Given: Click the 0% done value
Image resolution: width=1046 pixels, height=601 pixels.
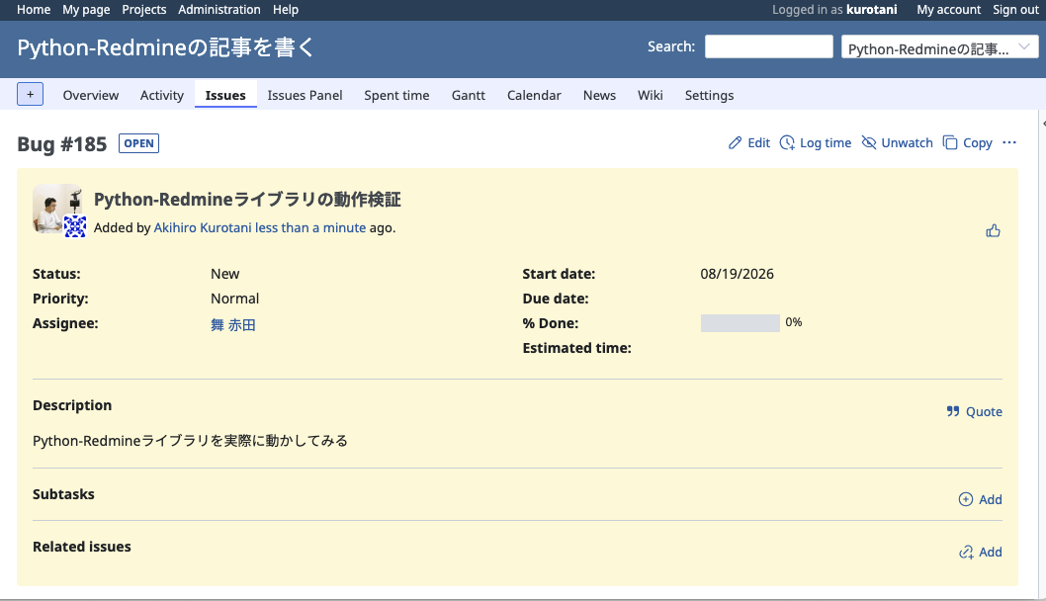Looking at the screenshot, I should (x=794, y=322).
